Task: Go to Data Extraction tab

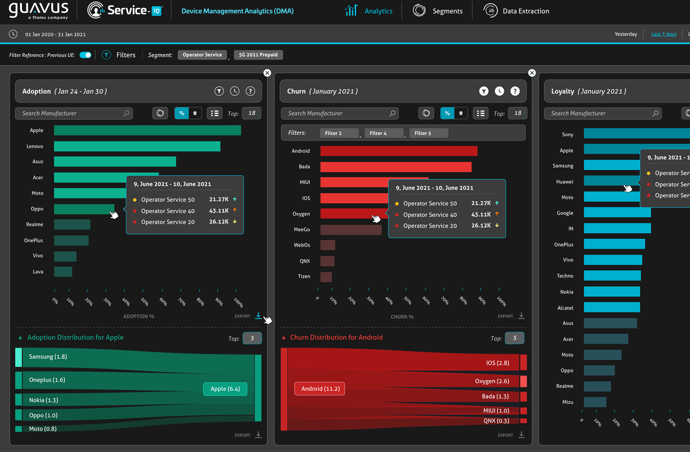Action: tap(516, 11)
